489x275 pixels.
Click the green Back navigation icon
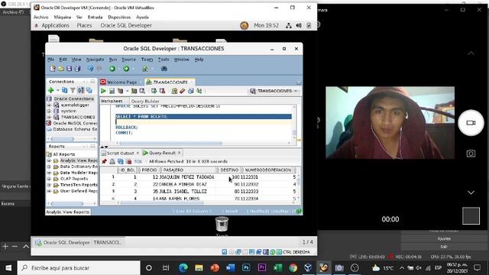tap(112, 68)
